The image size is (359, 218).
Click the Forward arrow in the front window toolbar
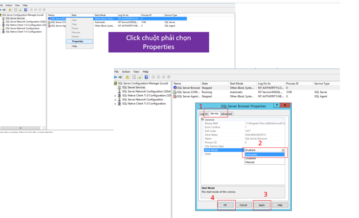120,77
